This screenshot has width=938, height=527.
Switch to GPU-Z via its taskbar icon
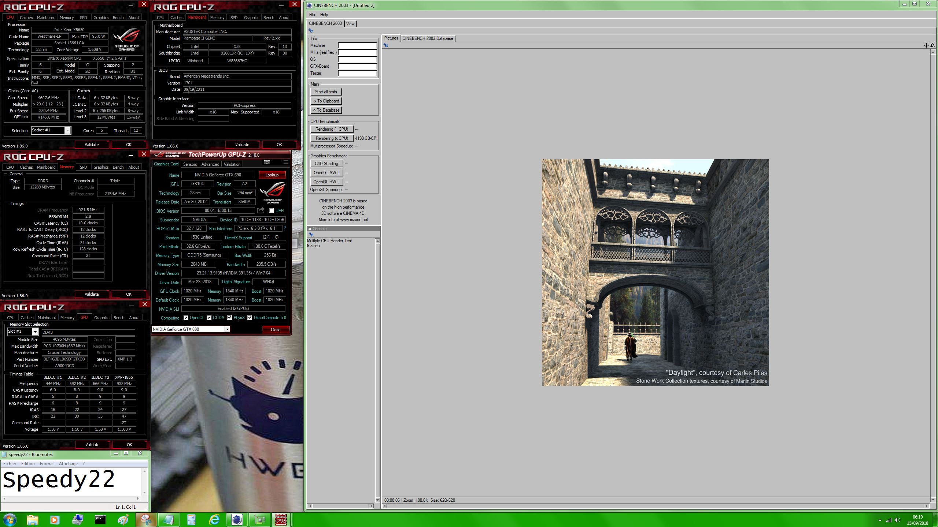coord(260,520)
